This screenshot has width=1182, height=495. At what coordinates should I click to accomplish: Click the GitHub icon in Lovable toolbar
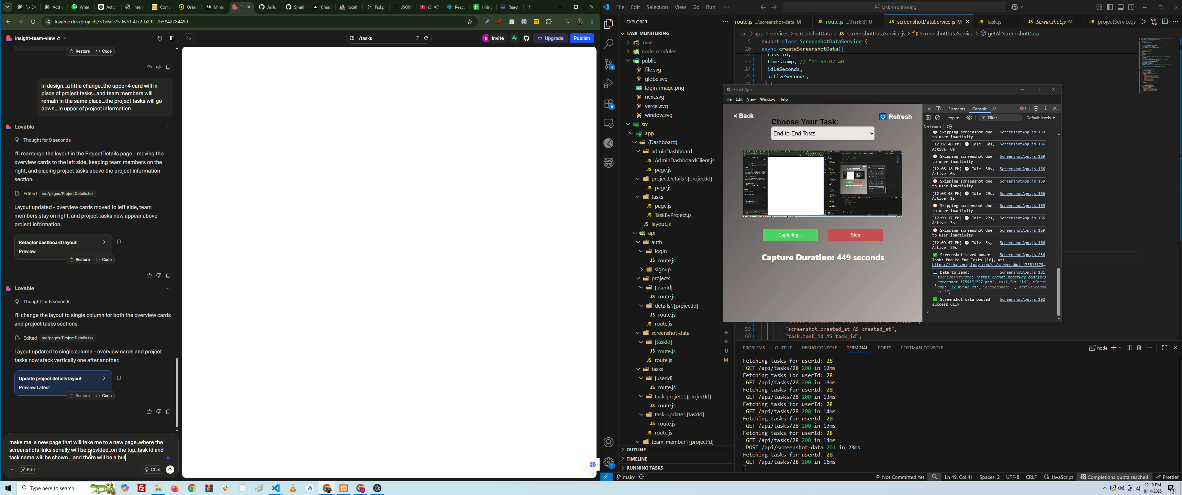pos(526,38)
